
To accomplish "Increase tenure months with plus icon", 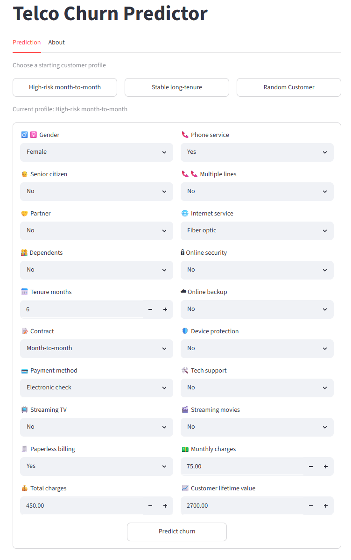I will click(165, 309).
